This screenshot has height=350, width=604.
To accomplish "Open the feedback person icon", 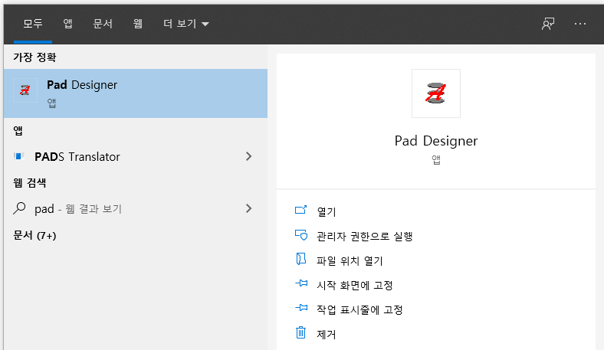I will click(548, 24).
